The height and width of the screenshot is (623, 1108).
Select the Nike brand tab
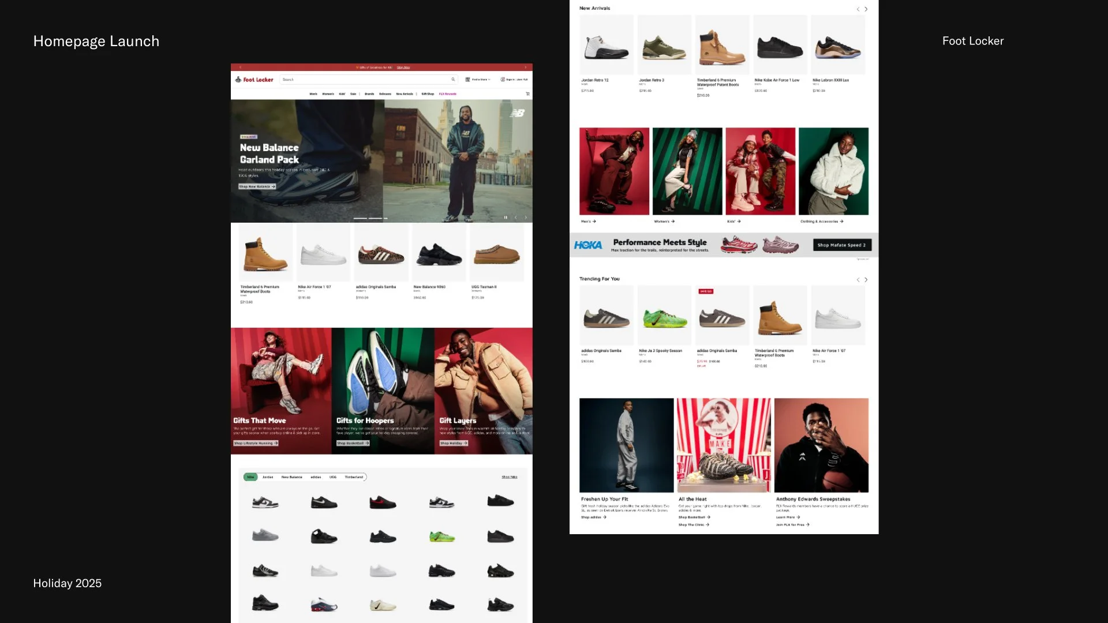click(x=250, y=477)
